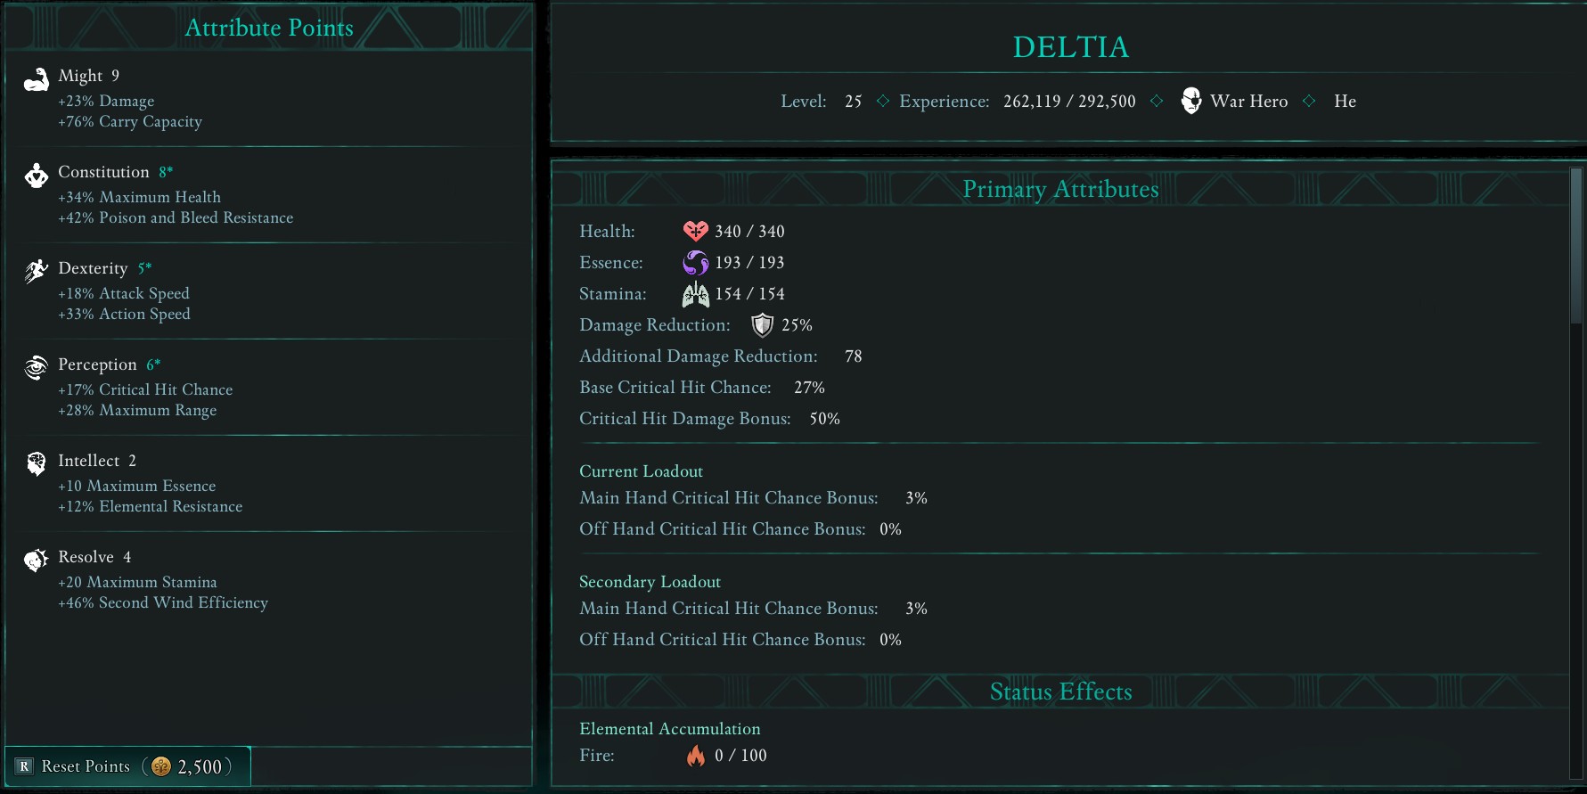Click the Constitution attribute icon

(37, 176)
